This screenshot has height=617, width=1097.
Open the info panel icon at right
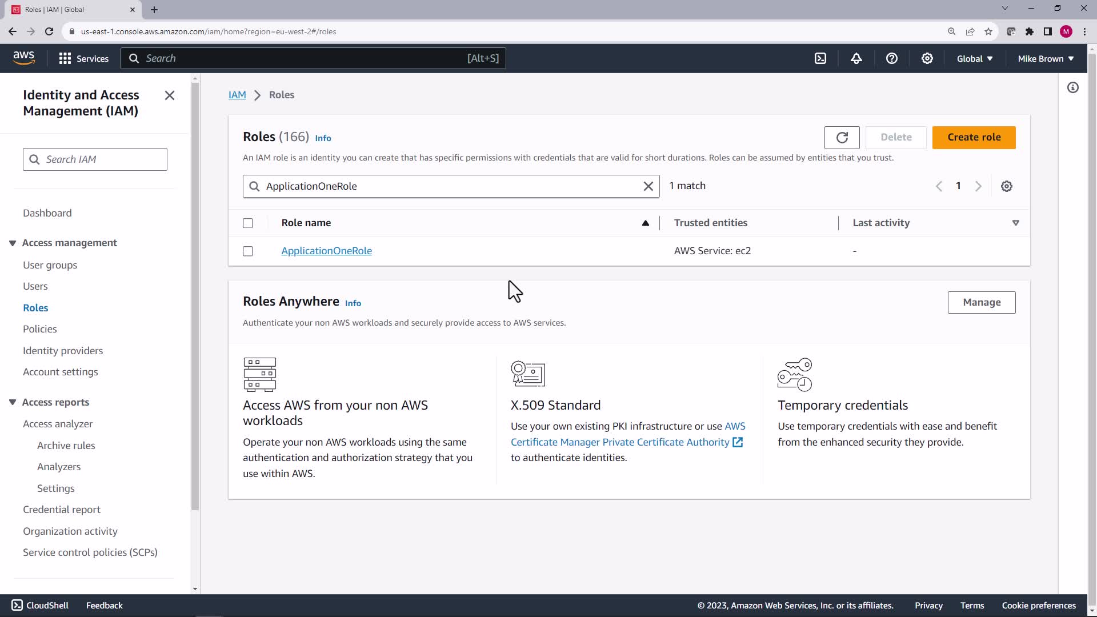pyautogui.click(x=1072, y=87)
